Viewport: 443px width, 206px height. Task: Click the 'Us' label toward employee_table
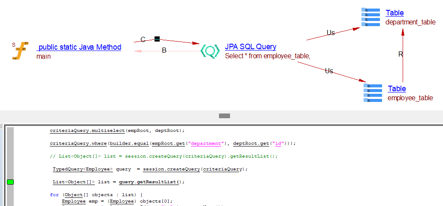(x=329, y=71)
